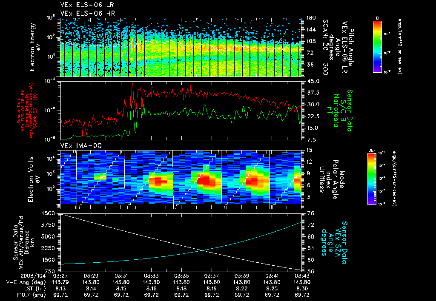436x301 pixels.
Task: Click the LST value '8.16'
Action: pos(151,289)
